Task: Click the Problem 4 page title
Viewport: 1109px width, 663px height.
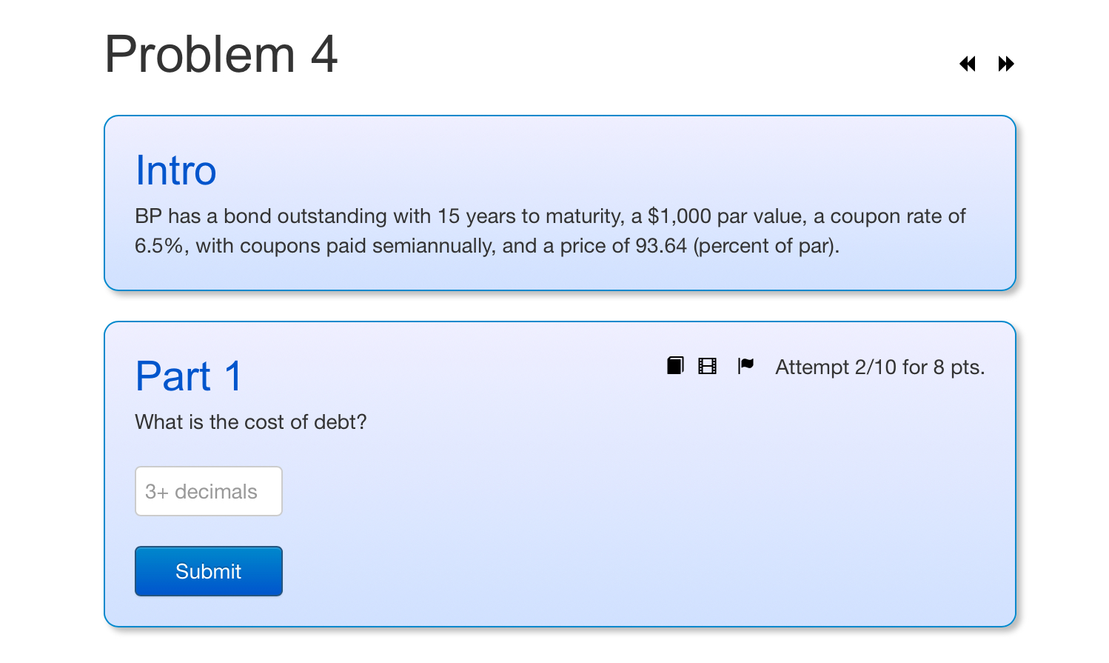Action: pos(220,53)
